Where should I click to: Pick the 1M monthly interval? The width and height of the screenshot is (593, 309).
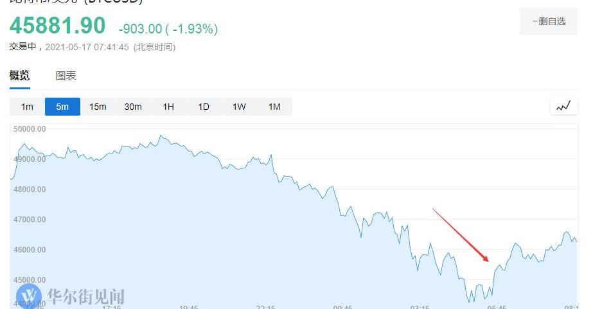tap(274, 107)
